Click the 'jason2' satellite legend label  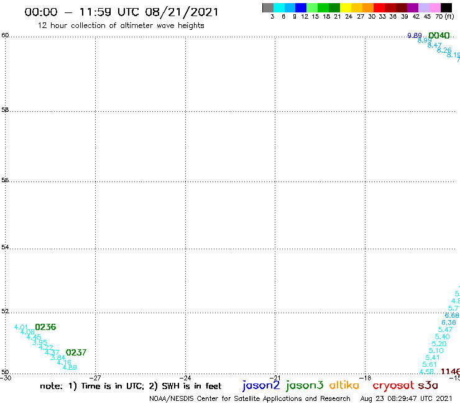coord(261,385)
